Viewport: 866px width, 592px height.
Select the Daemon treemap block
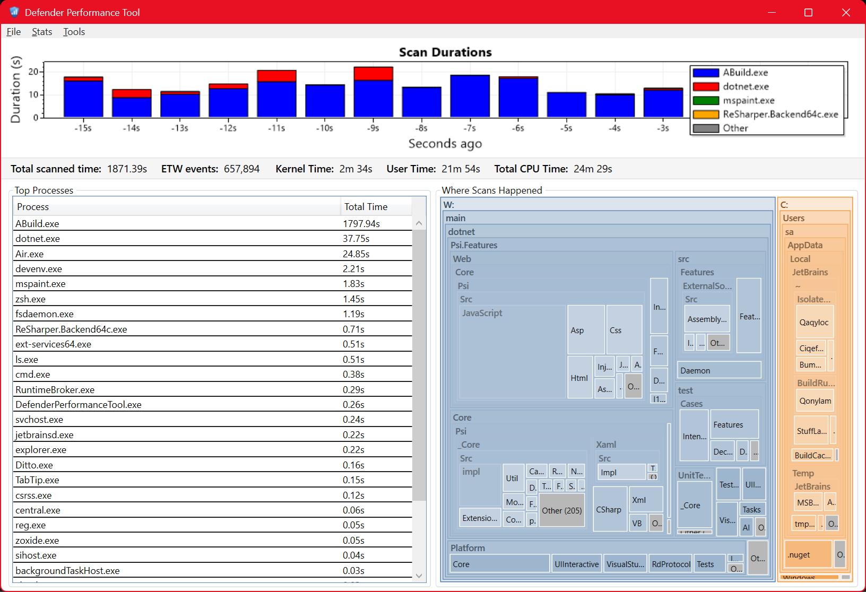pyautogui.click(x=719, y=370)
